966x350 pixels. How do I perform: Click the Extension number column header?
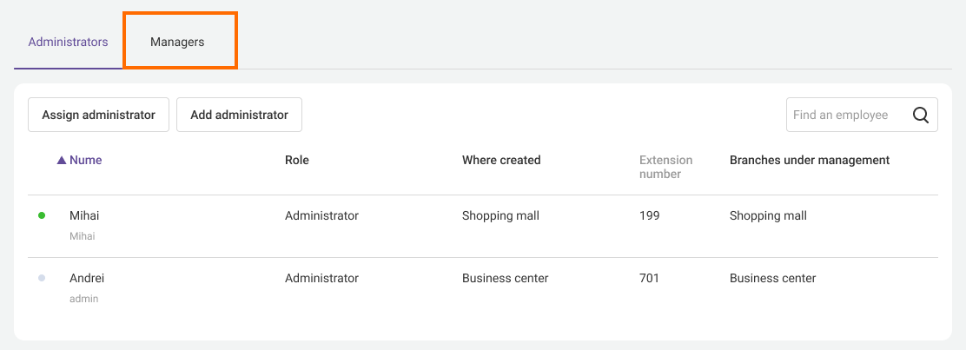[x=665, y=167]
